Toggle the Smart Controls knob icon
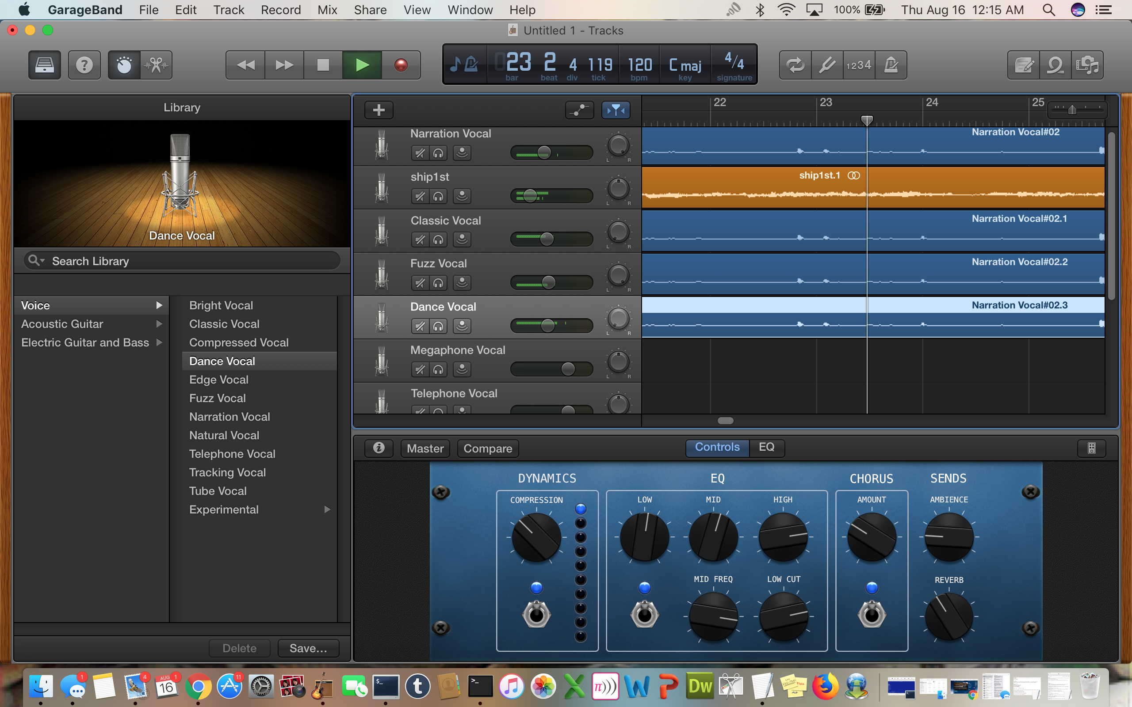This screenshot has width=1132, height=707. [124, 65]
